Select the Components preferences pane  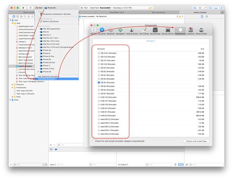(x=180, y=31)
